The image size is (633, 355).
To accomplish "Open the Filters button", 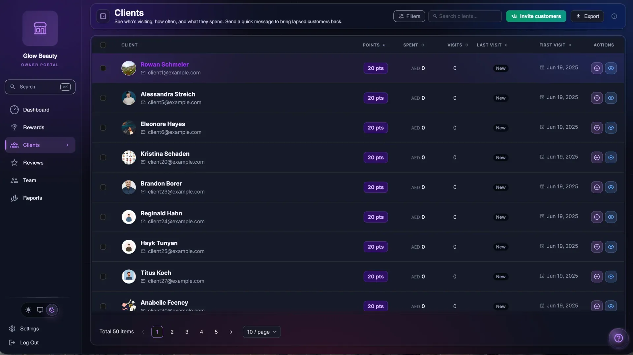I will pos(409,16).
